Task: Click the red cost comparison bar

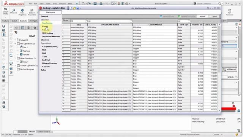Action: pyautogui.click(x=229, y=109)
